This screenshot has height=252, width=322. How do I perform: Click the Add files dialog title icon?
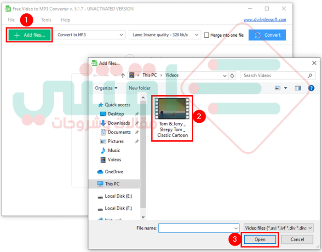point(94,63)
